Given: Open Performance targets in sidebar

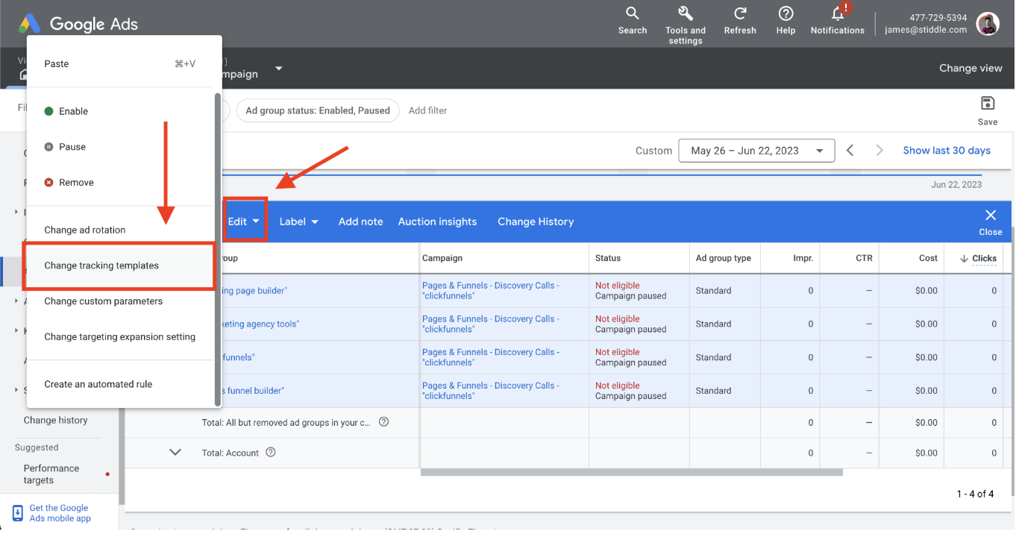Looking at the screenshot, I should [51, 474].
